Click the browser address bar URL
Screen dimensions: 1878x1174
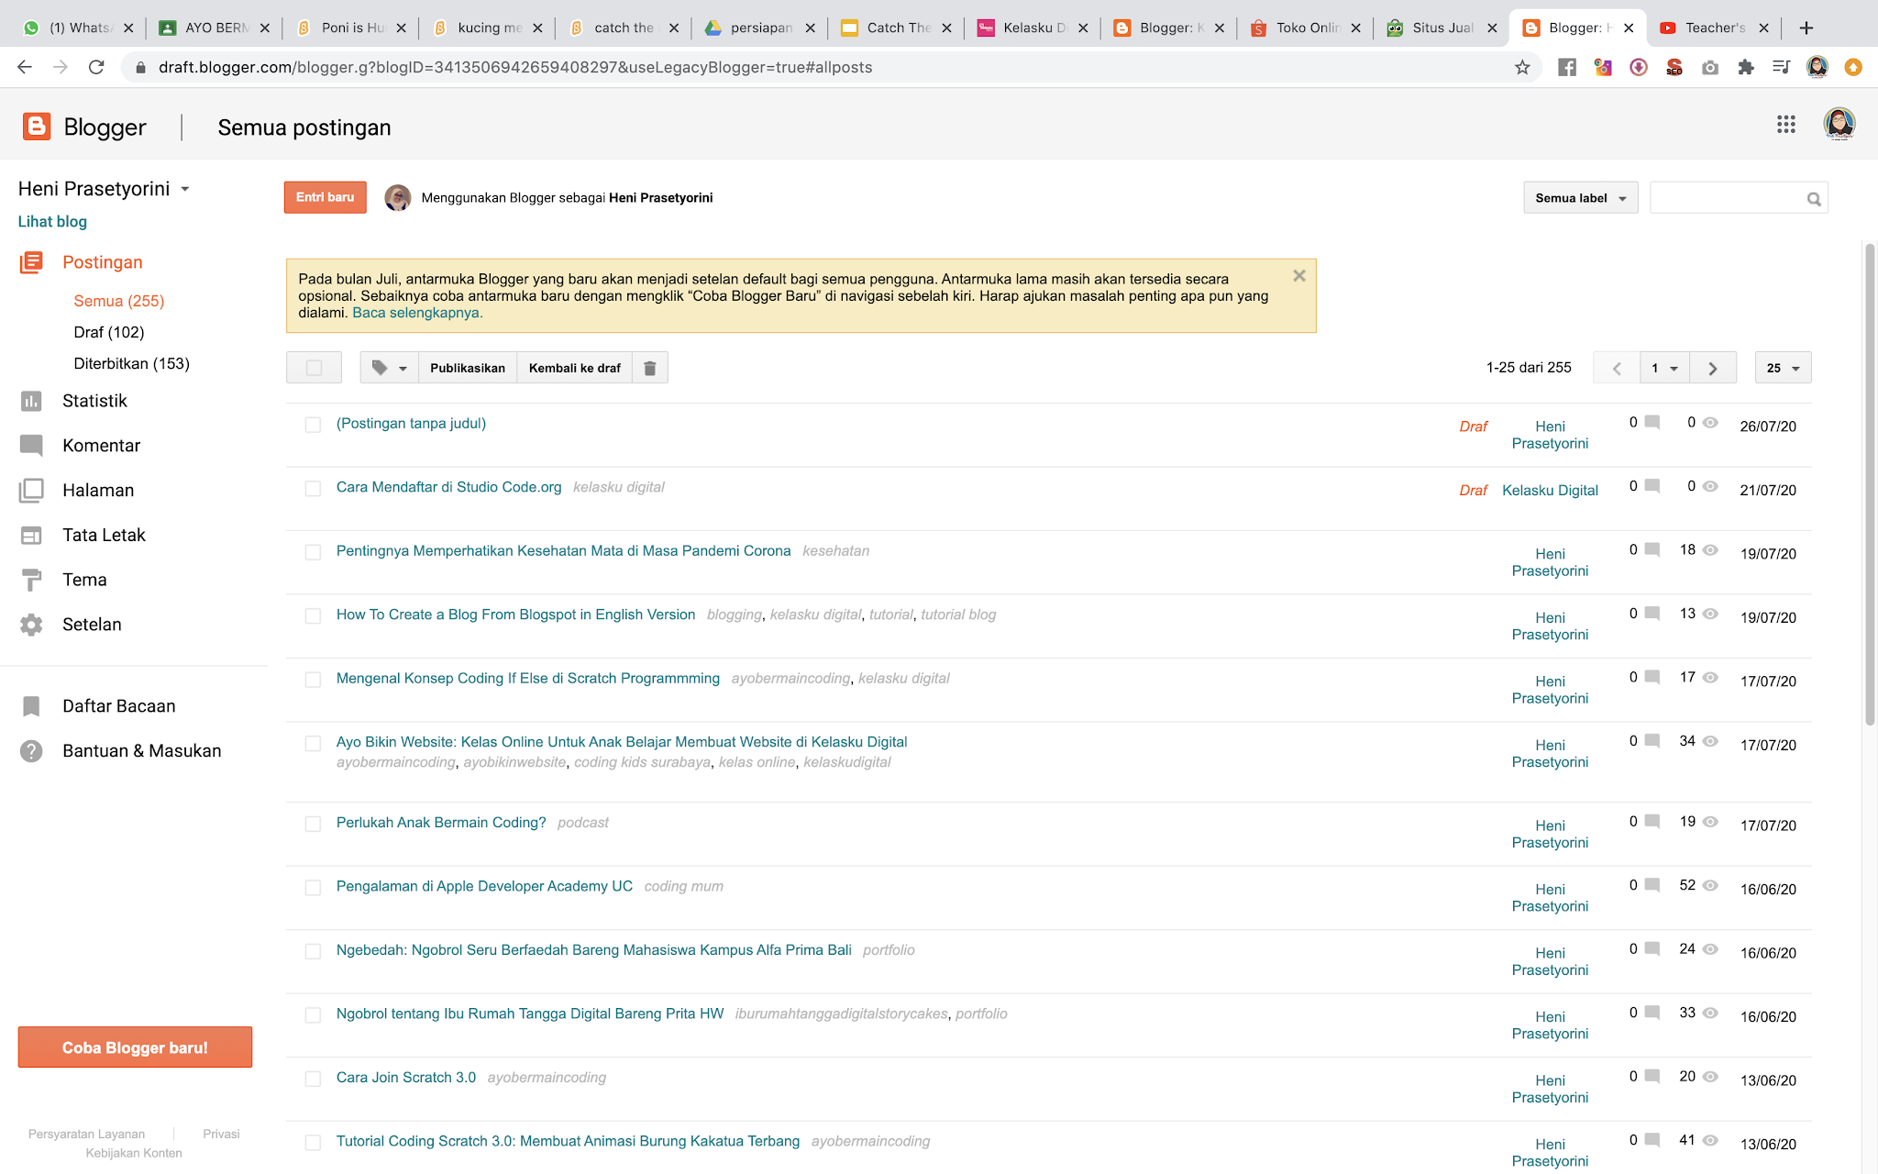(515, 67)
